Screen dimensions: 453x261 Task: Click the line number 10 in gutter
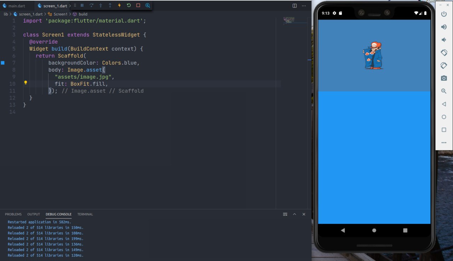pyautogui.click(x=12, y=84)
